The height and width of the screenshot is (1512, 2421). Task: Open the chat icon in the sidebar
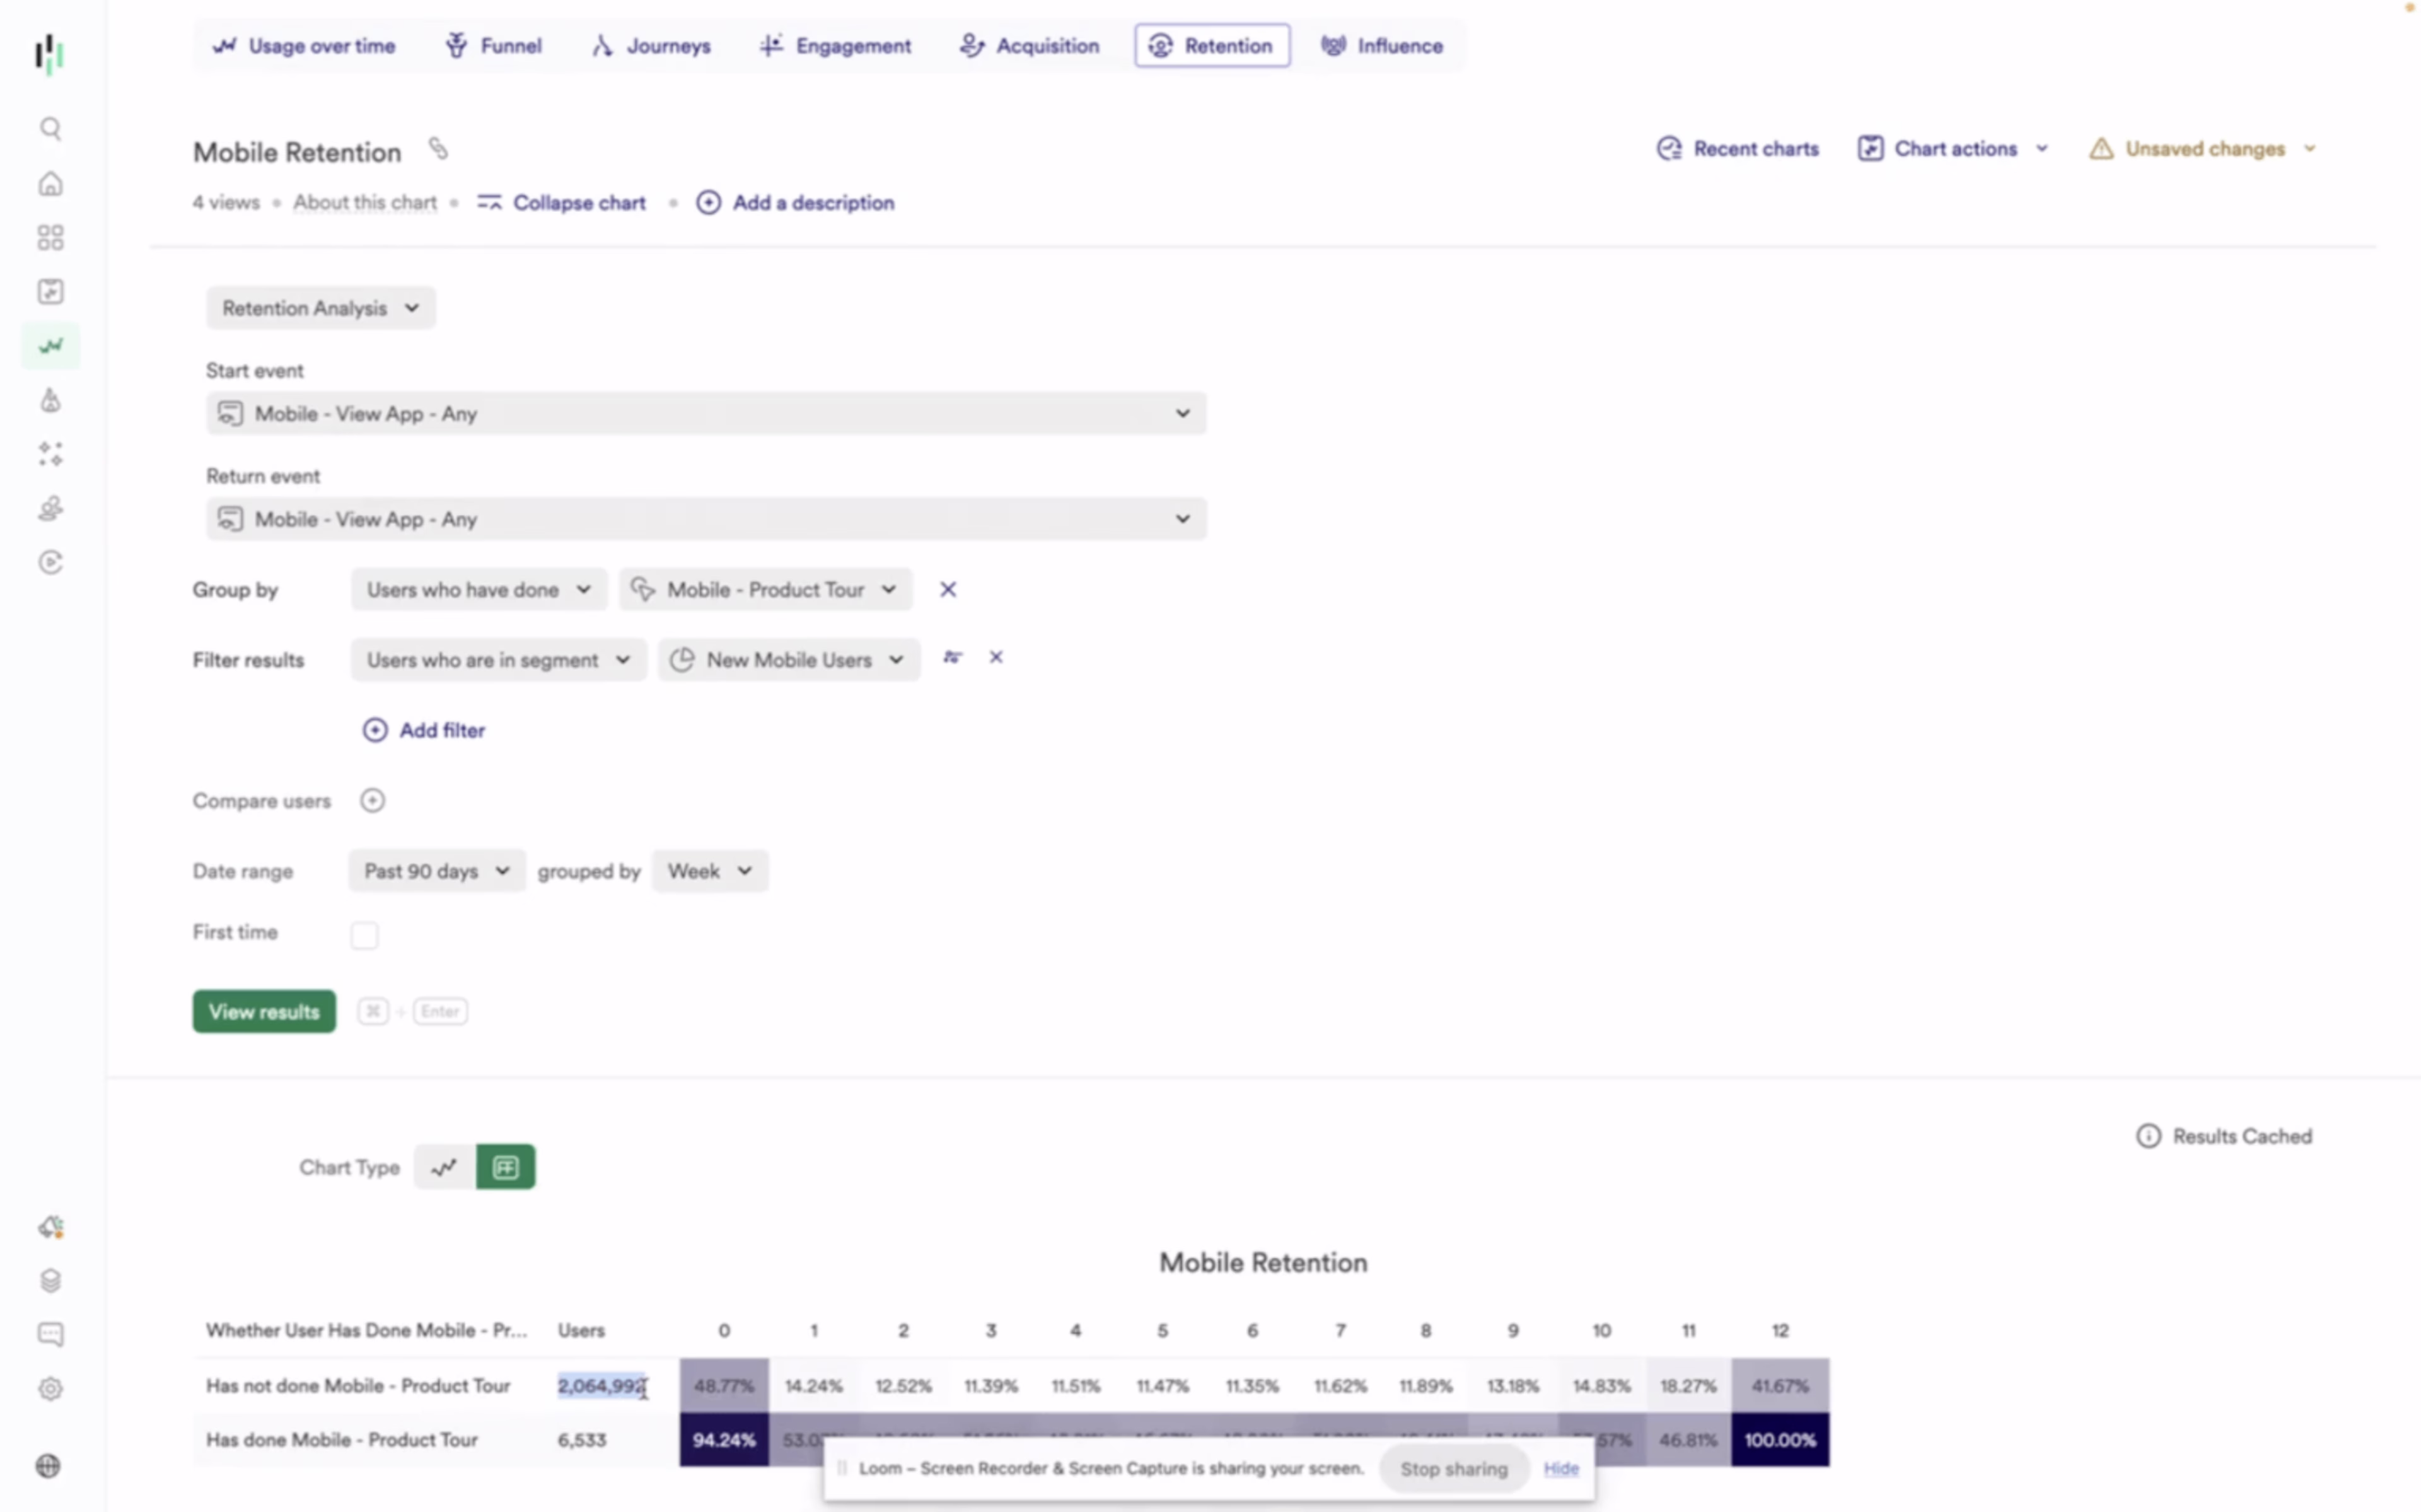click(x=50, y=1334)
